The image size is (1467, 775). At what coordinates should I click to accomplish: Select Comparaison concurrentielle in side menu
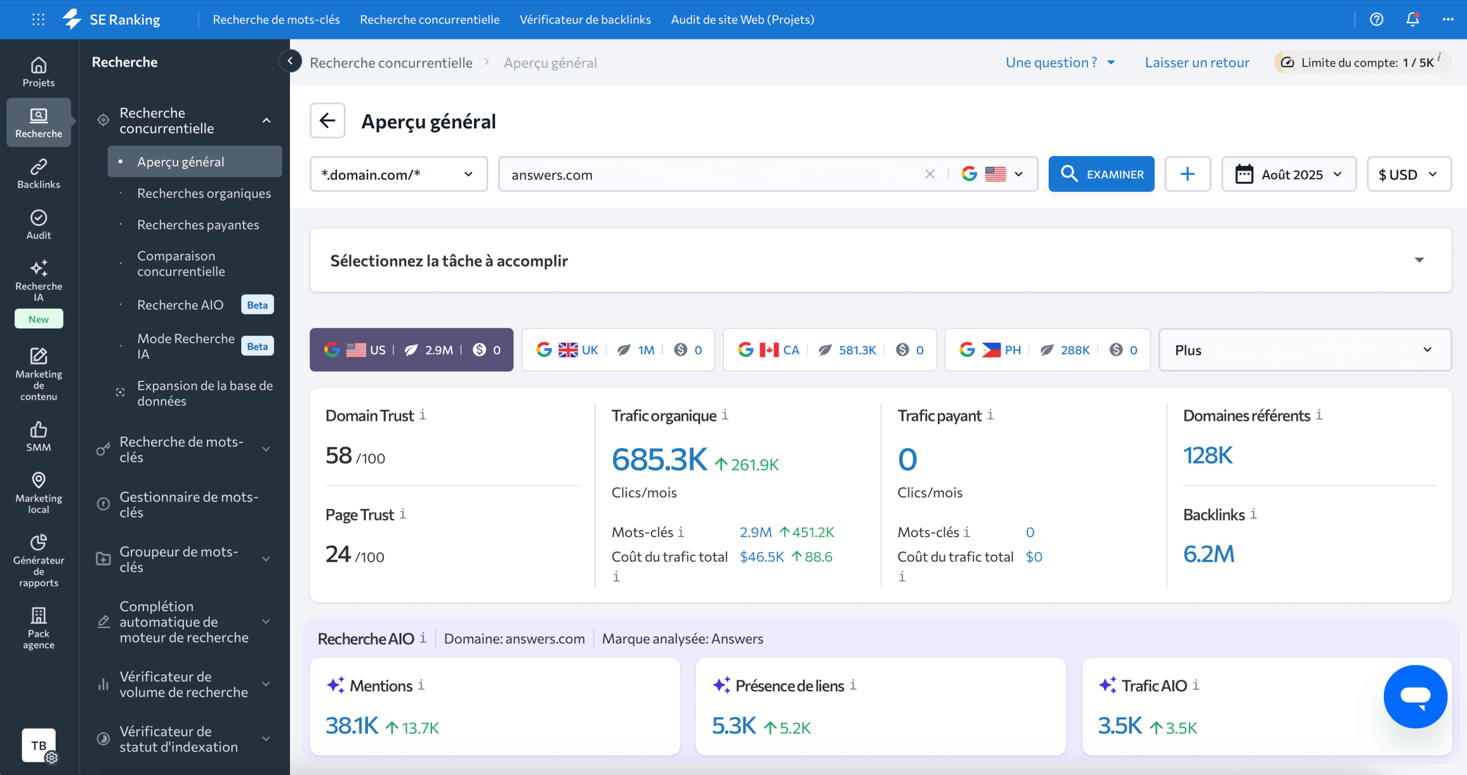pos(181,264)
